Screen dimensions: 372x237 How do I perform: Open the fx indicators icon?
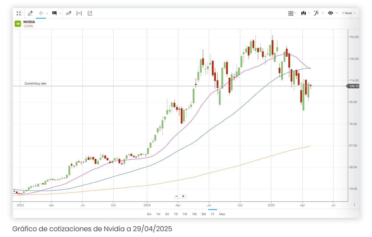click(316, 13)
